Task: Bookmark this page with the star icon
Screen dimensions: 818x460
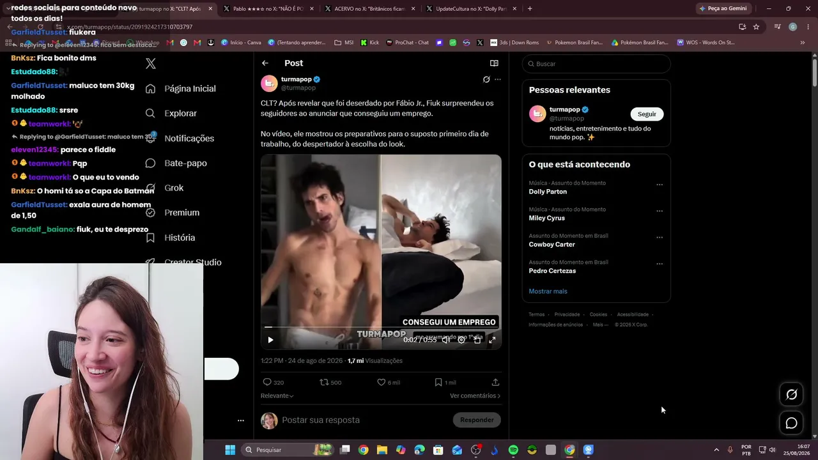Action: (756, 27)
